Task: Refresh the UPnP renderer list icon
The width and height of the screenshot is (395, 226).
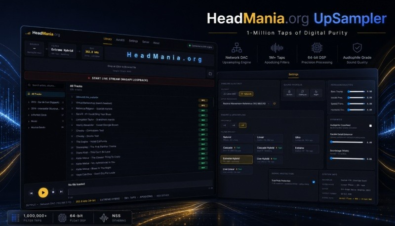Action: tap(275, 104)
